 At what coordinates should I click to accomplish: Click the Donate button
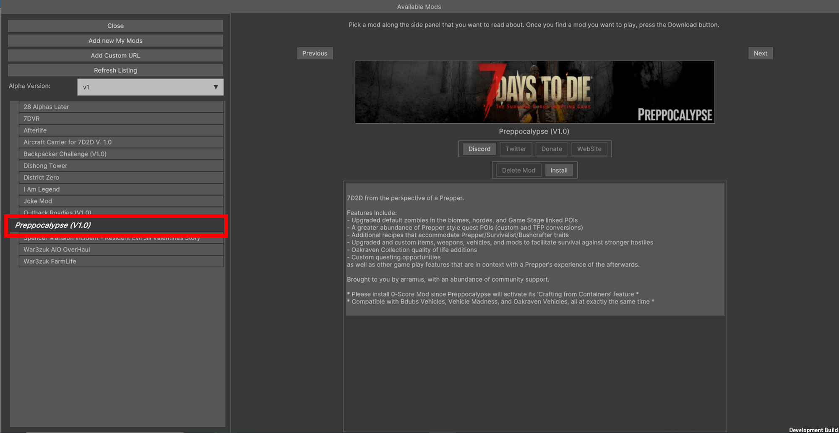[552, 149]
